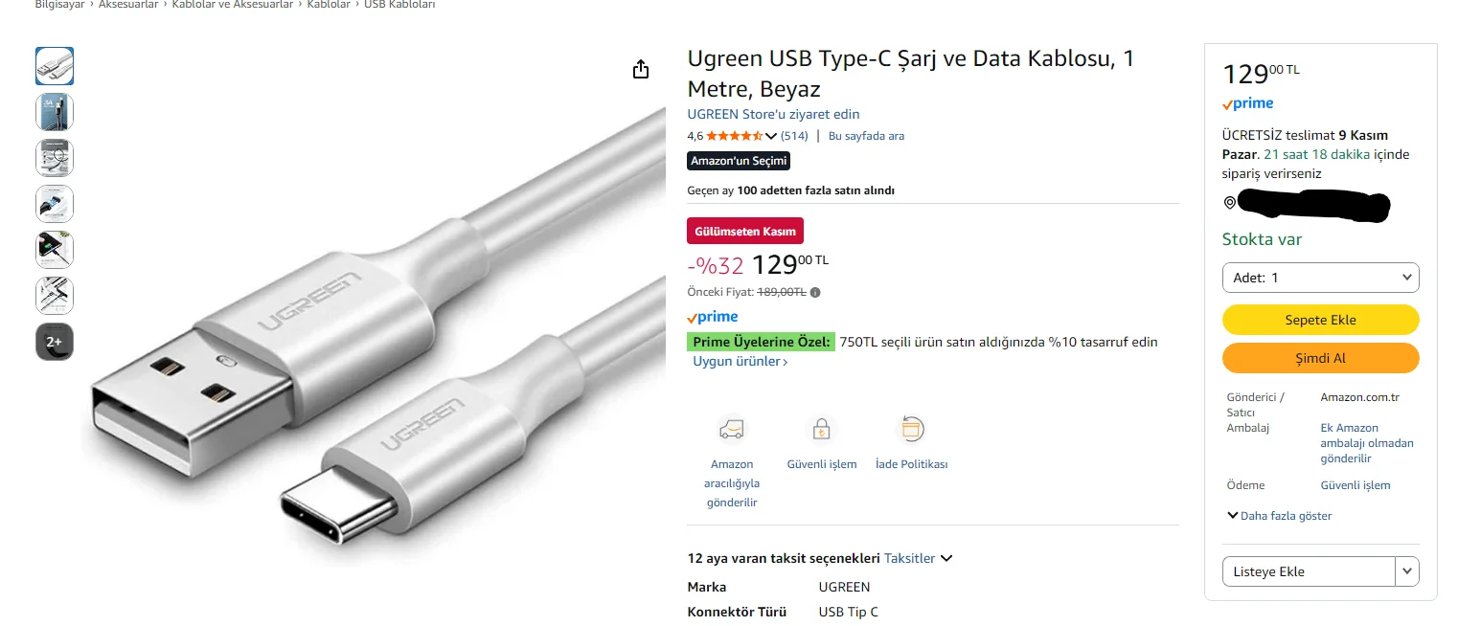
Task: Expand Daha fazla göster details
Action: tap(1279, 516)
